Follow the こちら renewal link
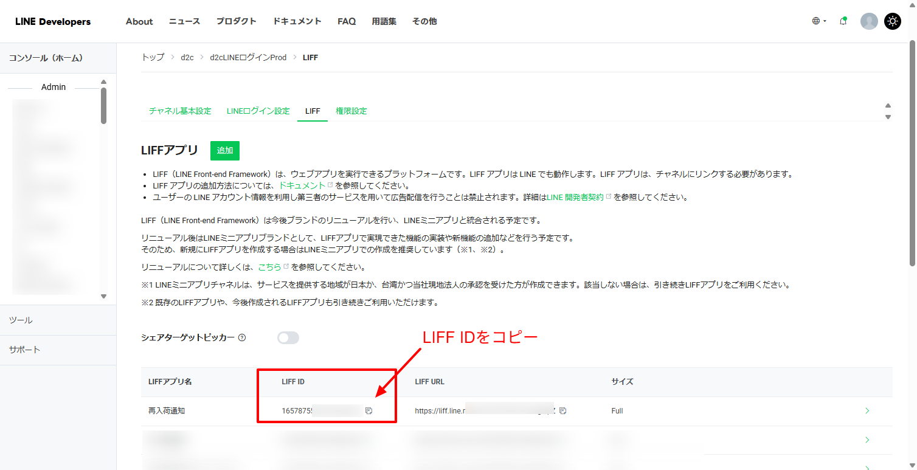The width and height of the screenshot is (917, 470). (270, 267)
